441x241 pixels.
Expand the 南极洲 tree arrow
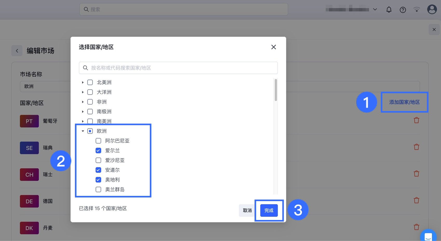pyautogui.click(x=83, y=112)
